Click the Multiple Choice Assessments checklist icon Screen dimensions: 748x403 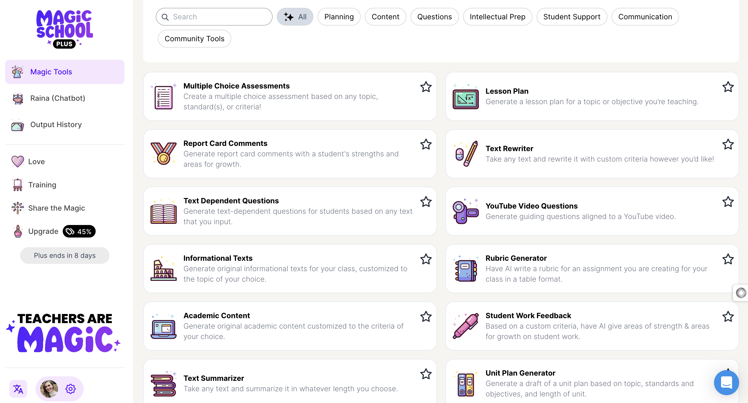[163, 97]
